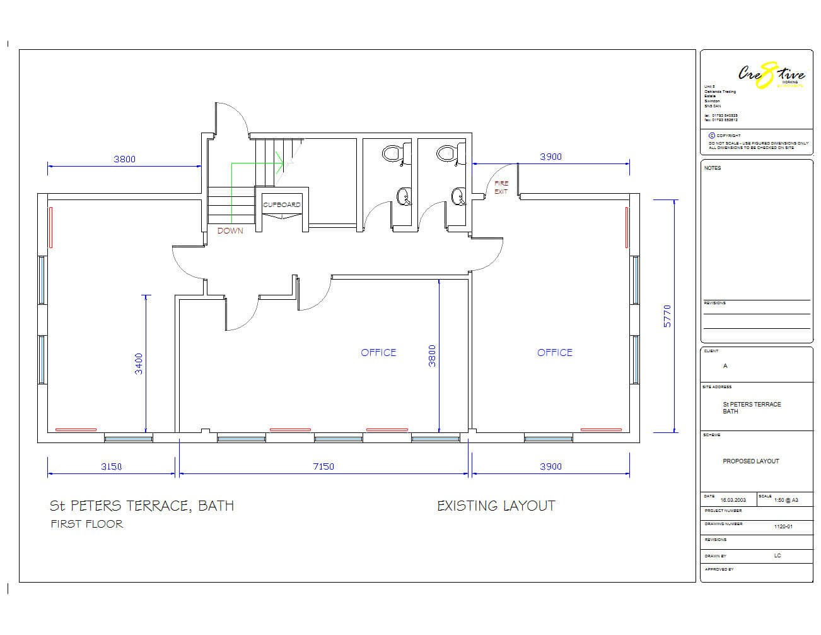Select the left washroom sink symbol
The height and width of the screenshot is (635, 821).
pos(404,196)
